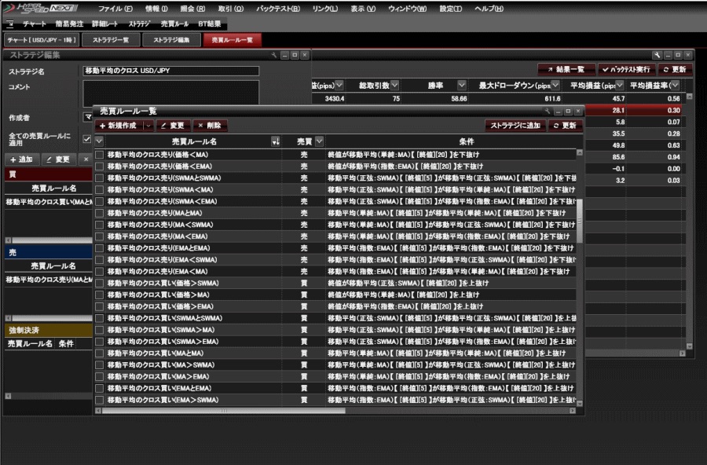The image size is (707, 465).
Task: Click the sort icon beside 売買ルール名 header
Action: point(275,141)
